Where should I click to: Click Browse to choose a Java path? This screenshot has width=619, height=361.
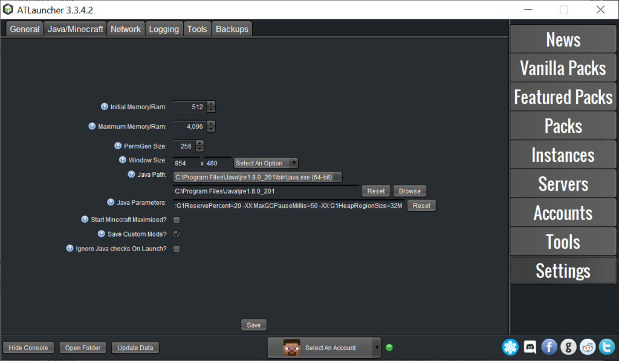[x=410, y=191]
